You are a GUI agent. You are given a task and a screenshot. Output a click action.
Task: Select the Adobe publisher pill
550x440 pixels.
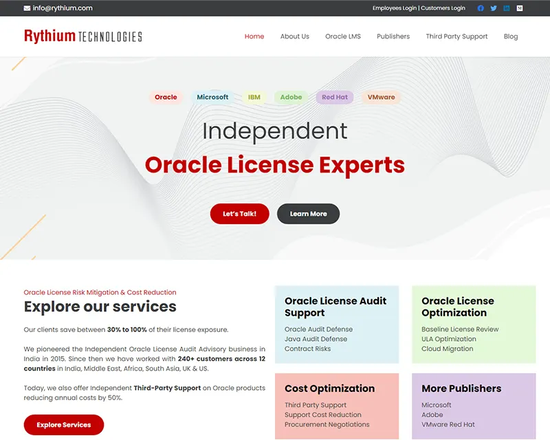point(291,97)
